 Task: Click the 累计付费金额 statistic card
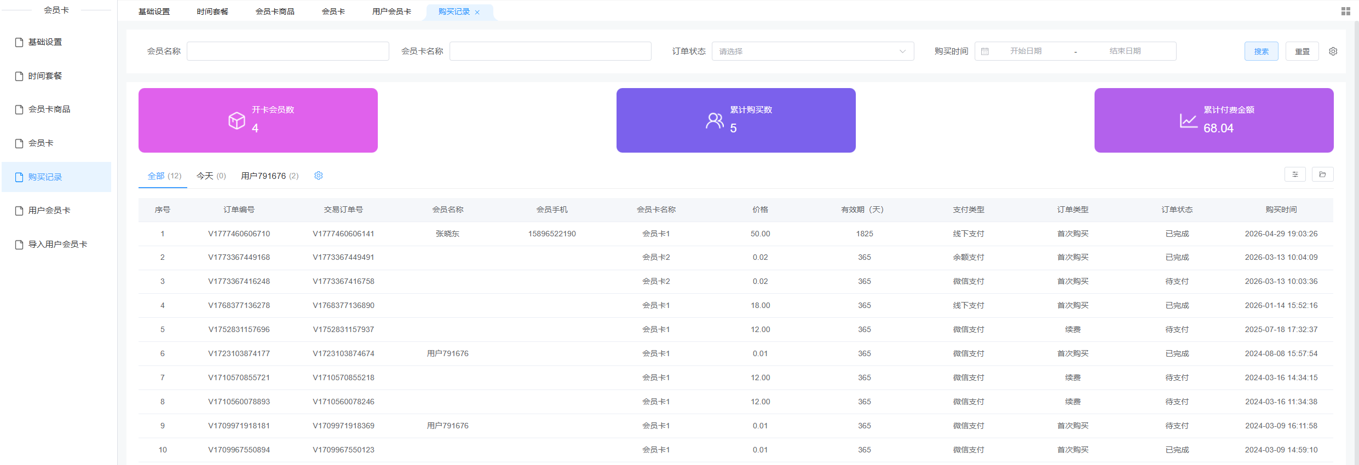(x=1214, y=120)
